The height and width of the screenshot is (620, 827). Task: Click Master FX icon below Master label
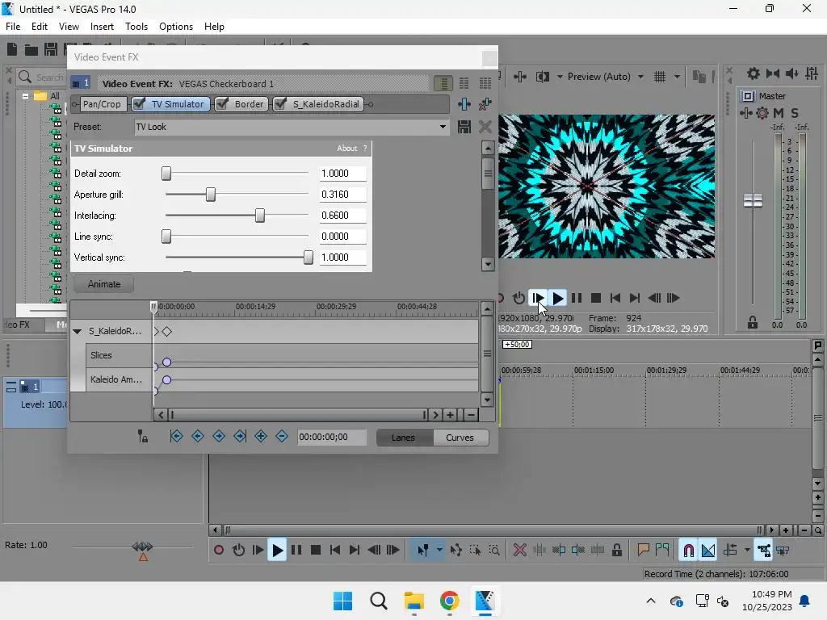coord(745,113)
